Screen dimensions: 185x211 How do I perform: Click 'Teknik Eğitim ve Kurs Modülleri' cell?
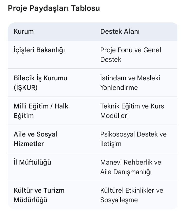(132, 111)
